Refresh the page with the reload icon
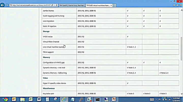This screenshot has height=102, width=183. [57, 5]
